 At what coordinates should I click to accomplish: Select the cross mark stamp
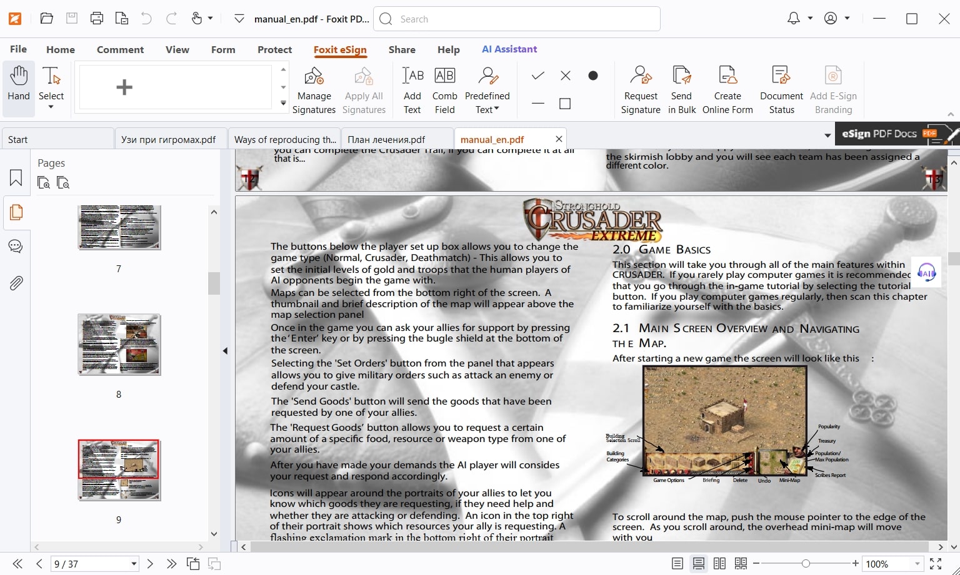coord(566,76)
